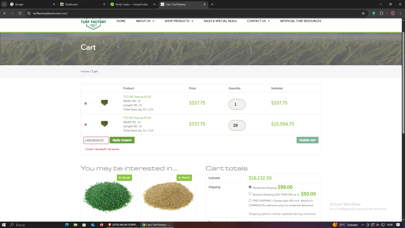This screenshot has height=228, width=405.
Task: Show hidden system tray icons
Action: pos(363,225)
